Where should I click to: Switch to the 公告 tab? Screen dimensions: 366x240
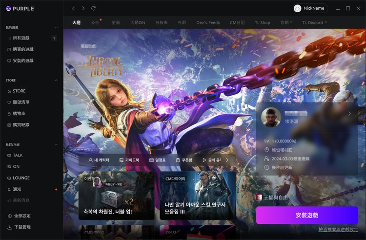click(x=95, y=22)
